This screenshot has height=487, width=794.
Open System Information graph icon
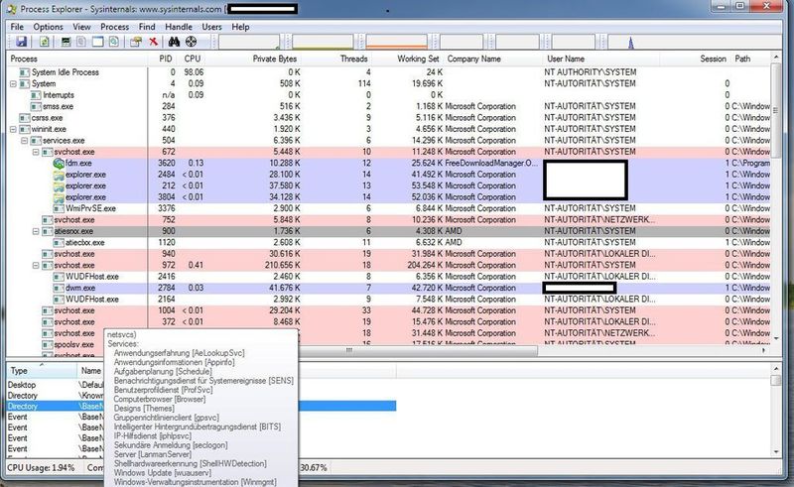click(66, 42)
